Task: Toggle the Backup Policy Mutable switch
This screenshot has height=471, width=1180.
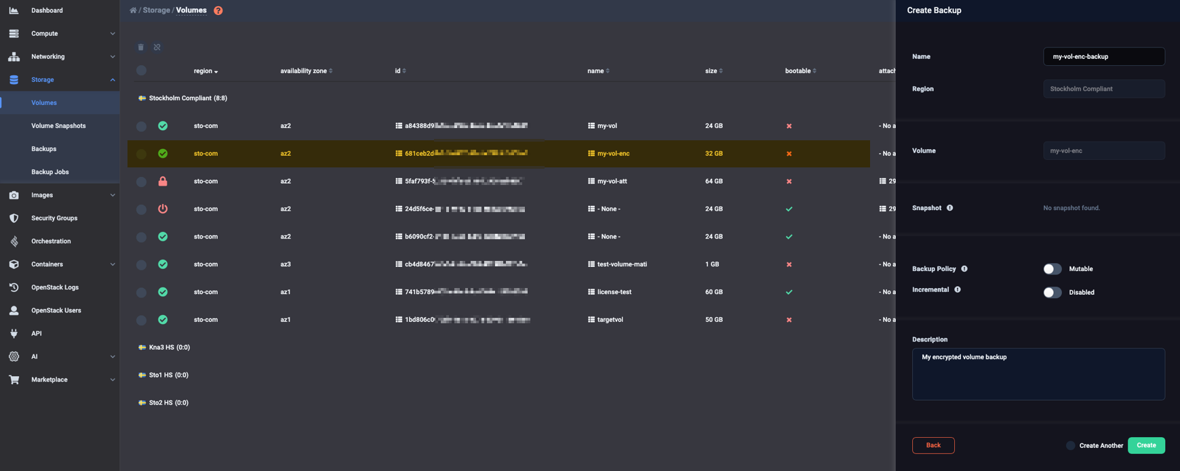Action: 1052,269
